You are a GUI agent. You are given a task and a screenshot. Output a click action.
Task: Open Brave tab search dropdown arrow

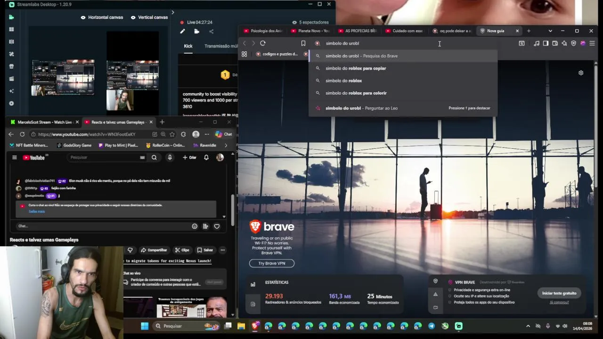point(550,31)
